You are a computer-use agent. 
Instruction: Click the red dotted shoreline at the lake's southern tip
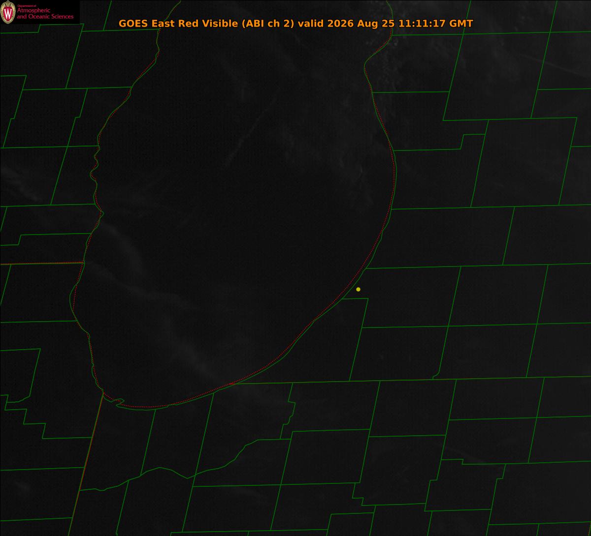click(x=148, y=407)
